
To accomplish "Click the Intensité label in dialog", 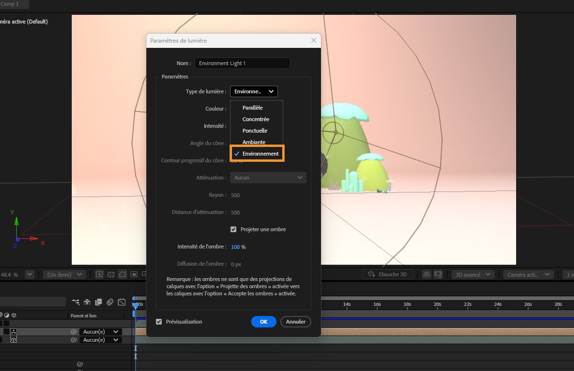I will [x=215, y=126].
